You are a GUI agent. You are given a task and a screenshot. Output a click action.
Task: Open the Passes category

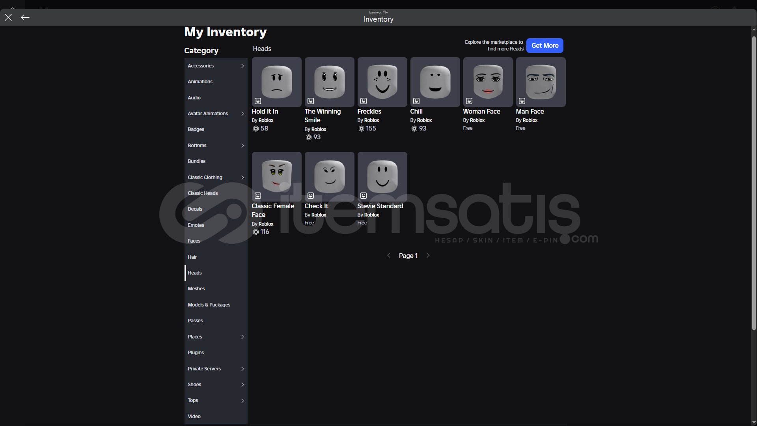point(216,321)
